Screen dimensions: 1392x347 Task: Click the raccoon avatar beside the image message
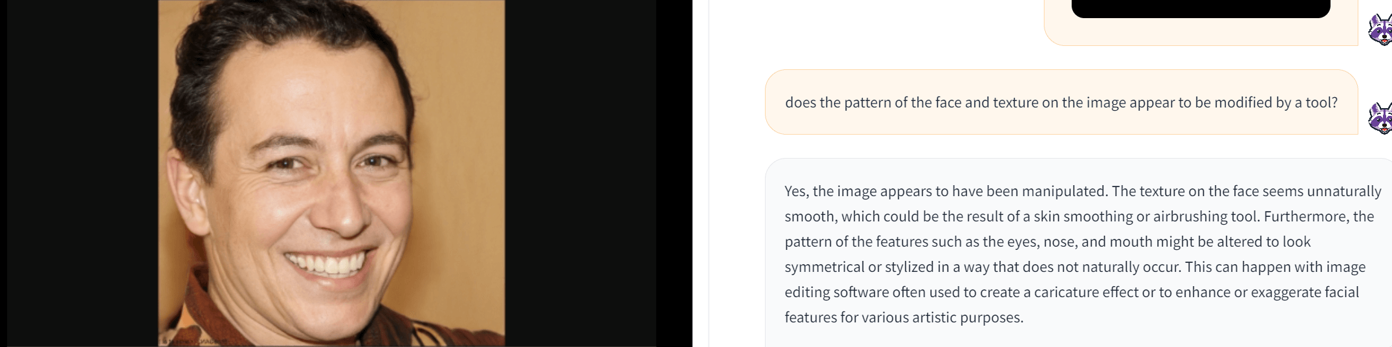click(x=1380, y=29)
